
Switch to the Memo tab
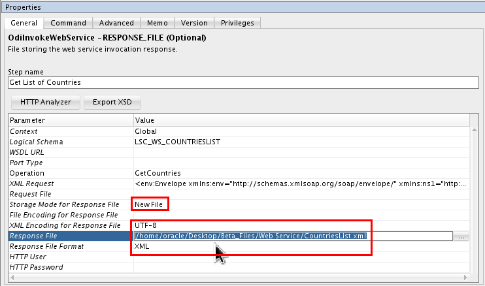pyautogui.click(x=157, y=23)
